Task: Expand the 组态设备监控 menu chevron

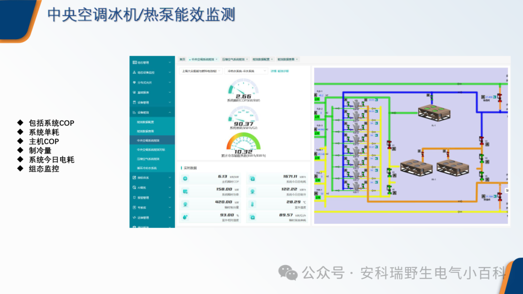Action: (x=170, y=72)
